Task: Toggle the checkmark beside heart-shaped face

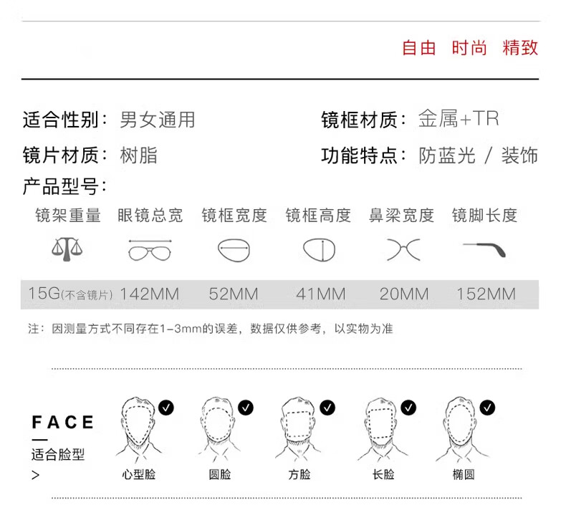Action: point(166,408)
